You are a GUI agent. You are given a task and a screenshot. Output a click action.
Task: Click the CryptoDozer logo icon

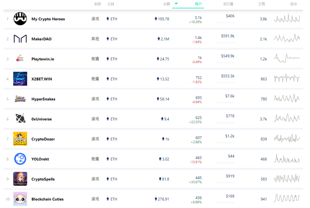20,139
